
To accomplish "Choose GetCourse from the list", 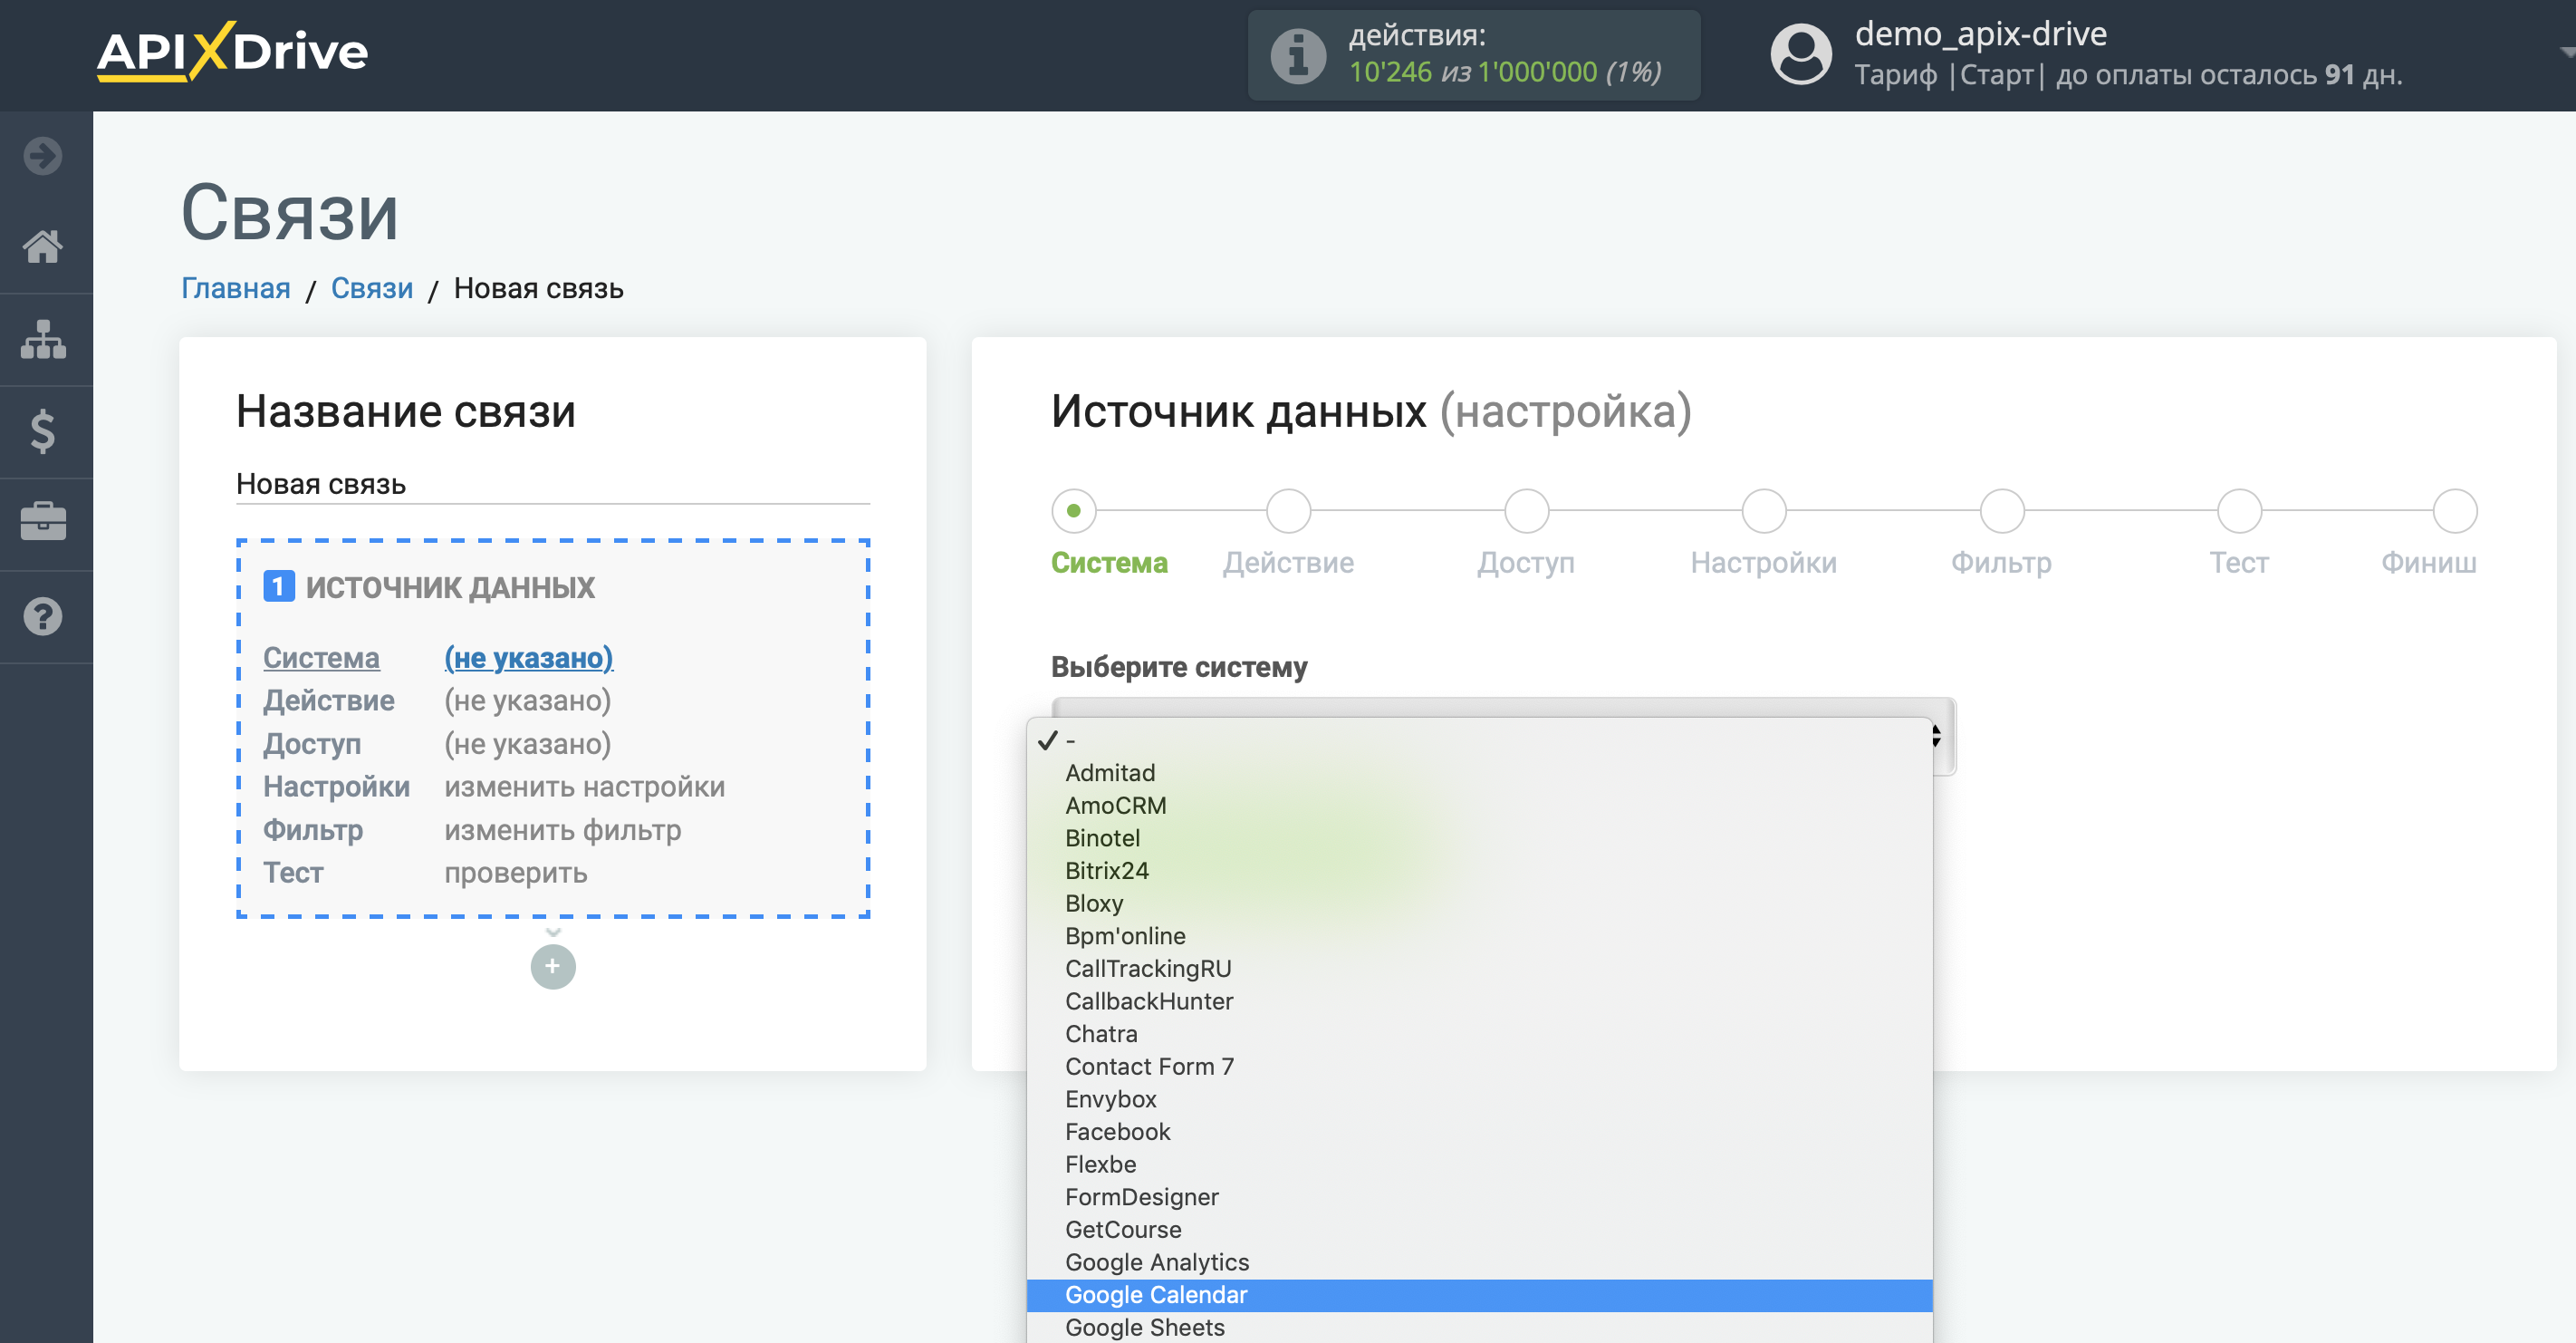I will click(1480, 1230).
